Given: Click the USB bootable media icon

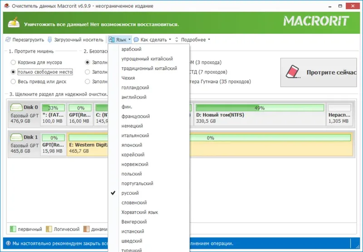Looking at the screenshot, I should 49,40.
